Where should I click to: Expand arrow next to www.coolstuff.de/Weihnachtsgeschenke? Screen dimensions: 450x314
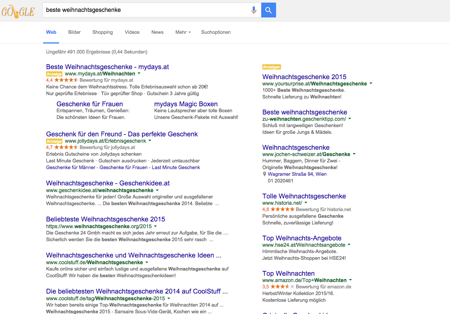[146, 262]
